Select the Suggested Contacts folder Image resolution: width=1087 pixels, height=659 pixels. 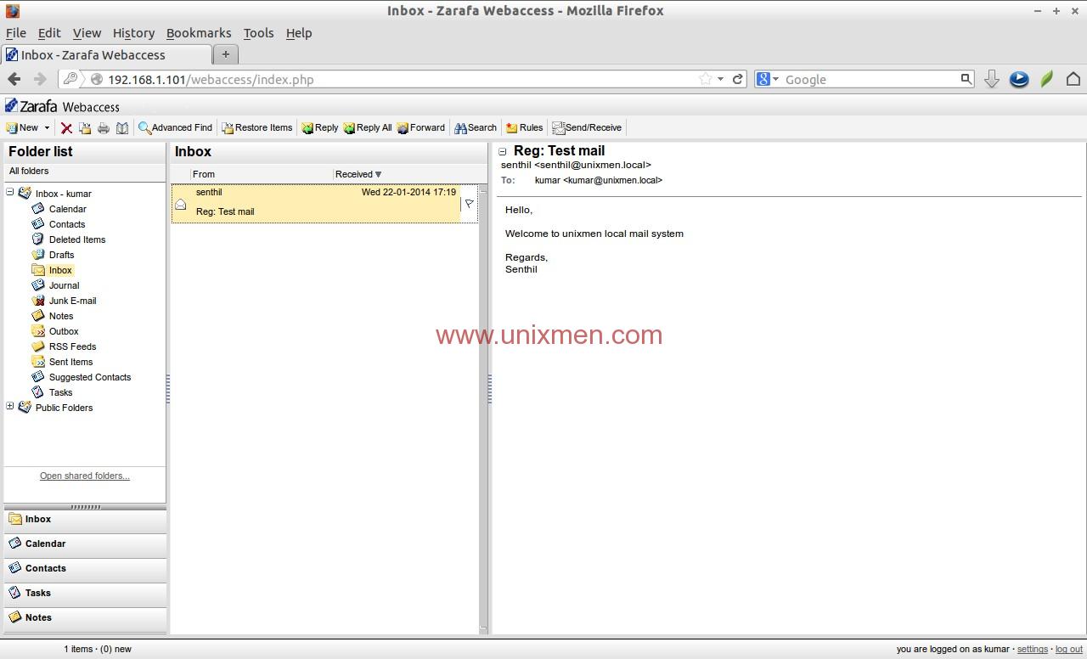point(90,377)
